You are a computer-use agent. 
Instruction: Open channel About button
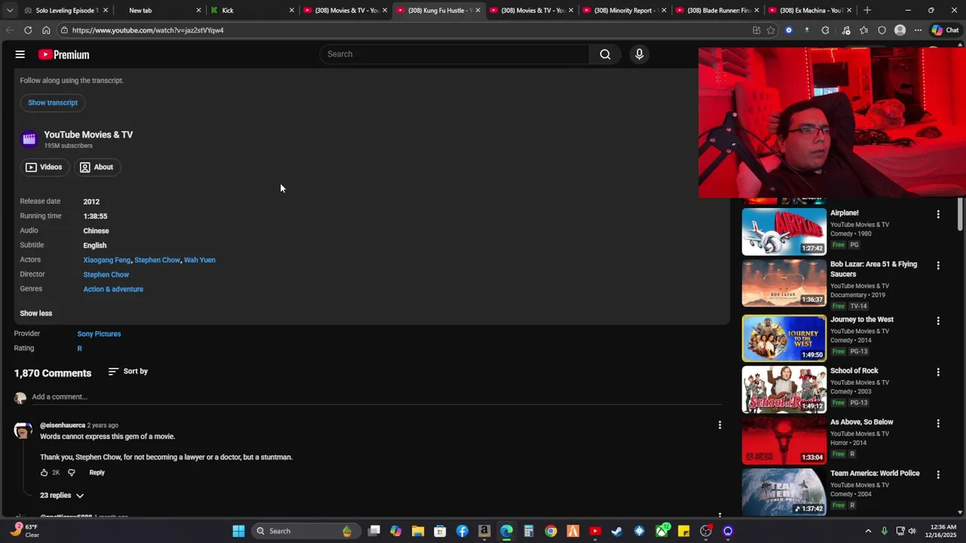pyautogui.click(x=97, y=167)
